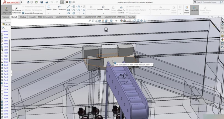224x119 pixels.
Task: Open the Sketch tool in ribbon
Action: point(49,8)
